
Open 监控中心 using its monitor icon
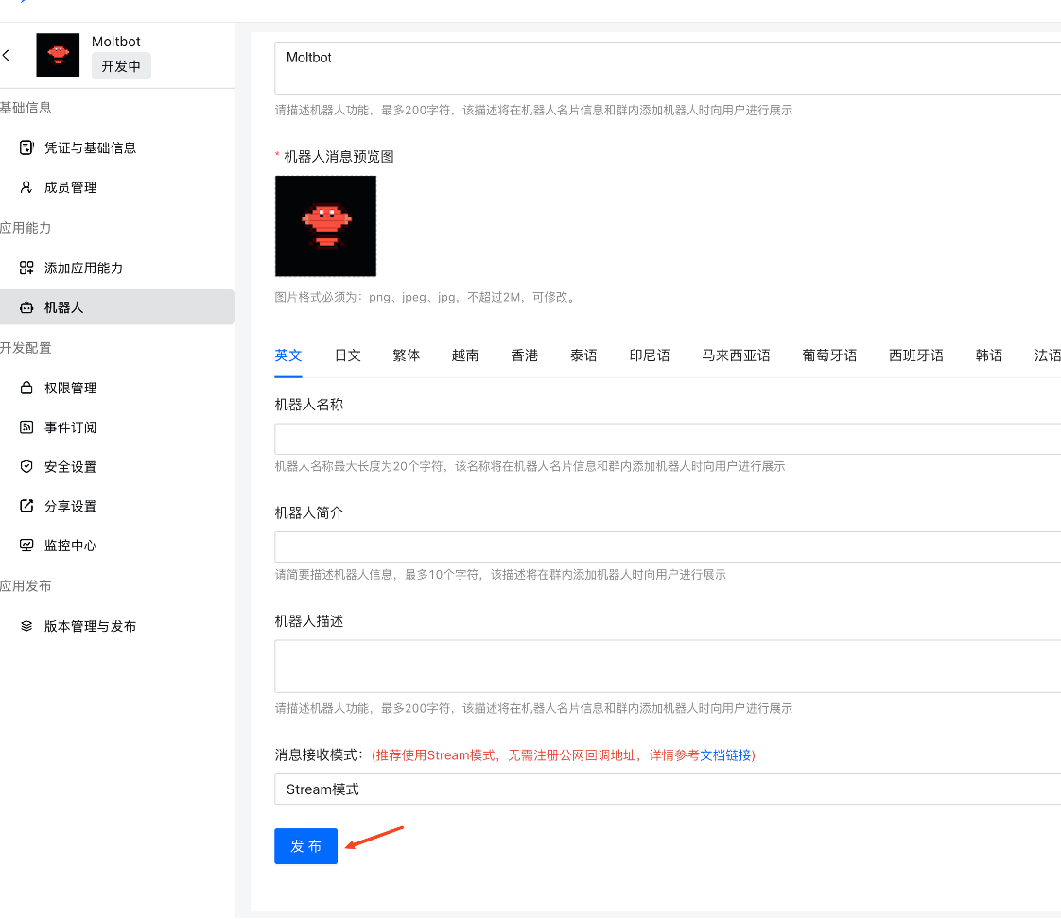pyautogui.click(x=26, y=545)
